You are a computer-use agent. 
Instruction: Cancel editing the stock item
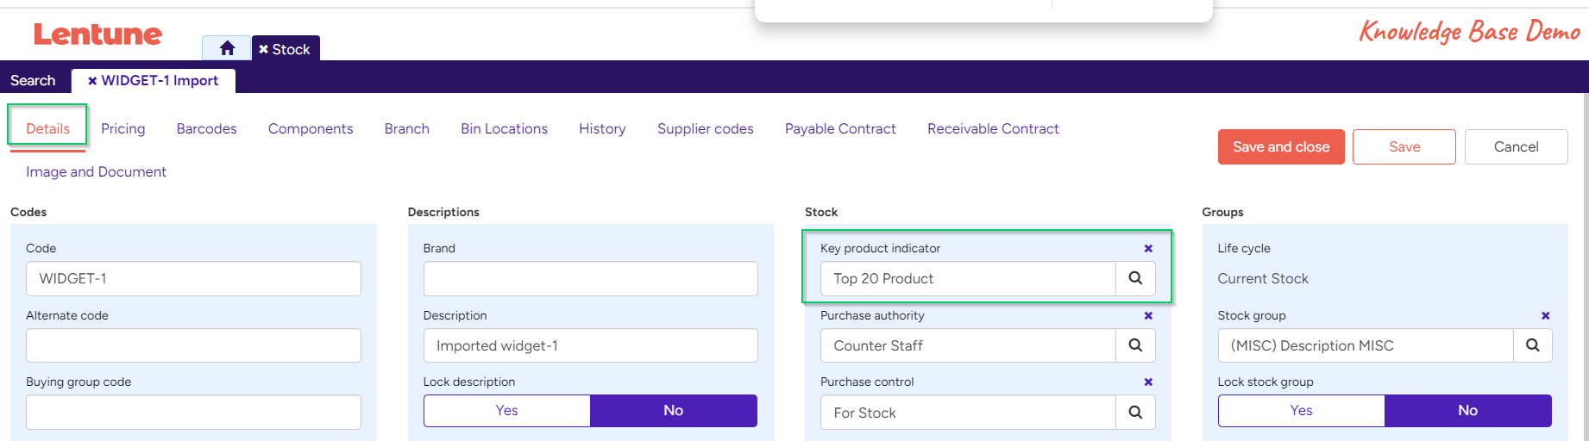click(x=1517, y=146)
